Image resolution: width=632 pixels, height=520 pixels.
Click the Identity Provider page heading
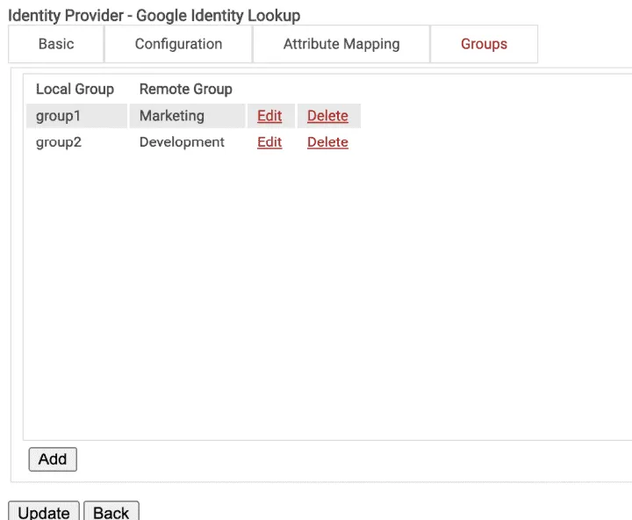point(154,16)
